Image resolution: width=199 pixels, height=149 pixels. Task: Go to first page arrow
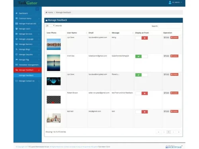point(158,132)
